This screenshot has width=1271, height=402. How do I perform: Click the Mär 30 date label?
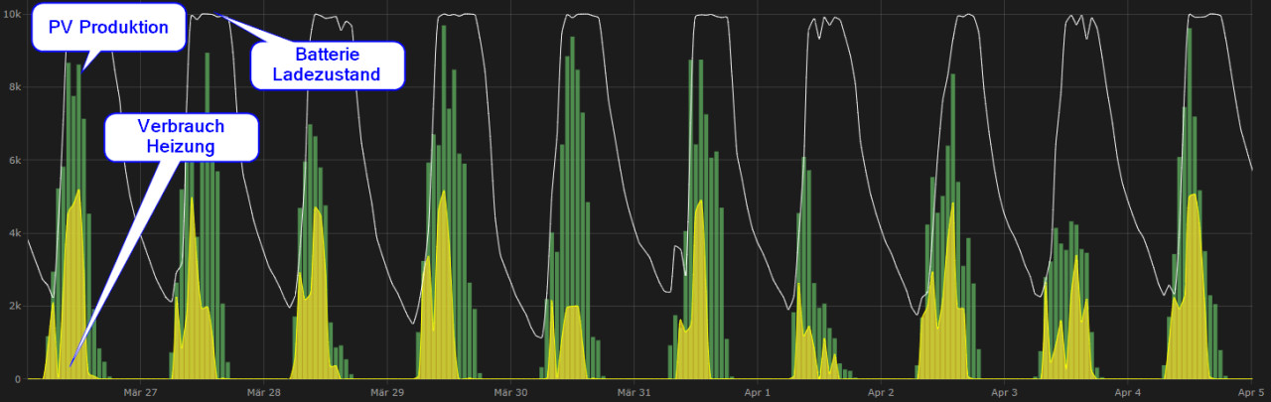[x=509, y=392]
